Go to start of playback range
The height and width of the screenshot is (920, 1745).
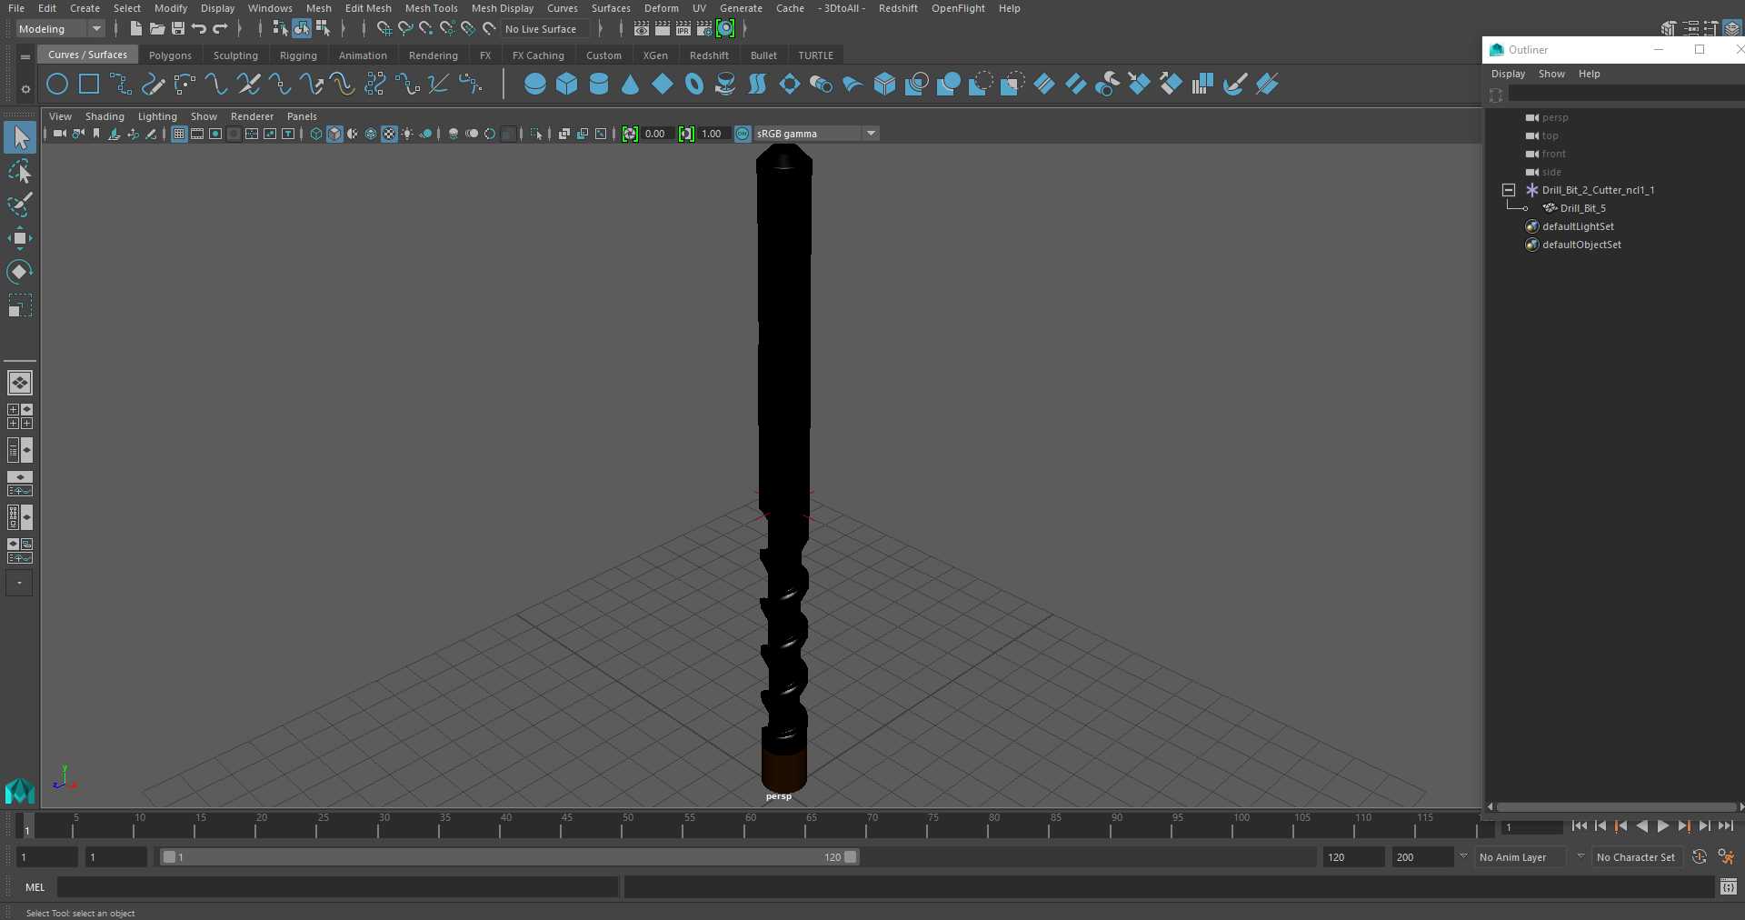click(x=1579, y=826)
